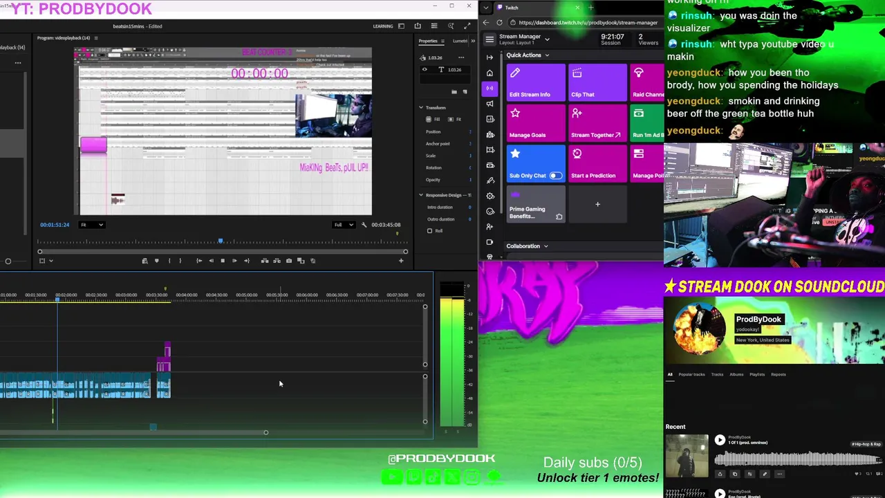
Task: Expand the Collaboration section
Action: click(x=546, y=246)
